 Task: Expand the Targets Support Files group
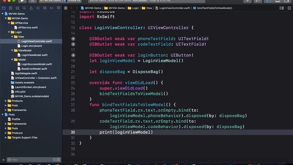(5, 137)
